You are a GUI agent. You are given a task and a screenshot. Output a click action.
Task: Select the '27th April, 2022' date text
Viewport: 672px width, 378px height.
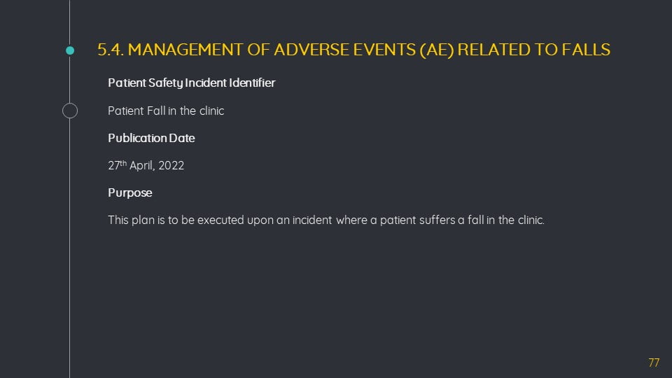point(146,165)
